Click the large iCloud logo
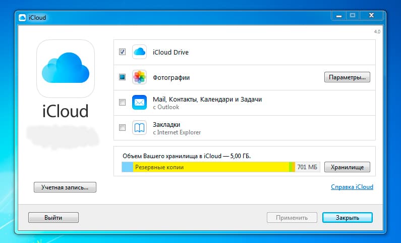 [x=66, y=69]
